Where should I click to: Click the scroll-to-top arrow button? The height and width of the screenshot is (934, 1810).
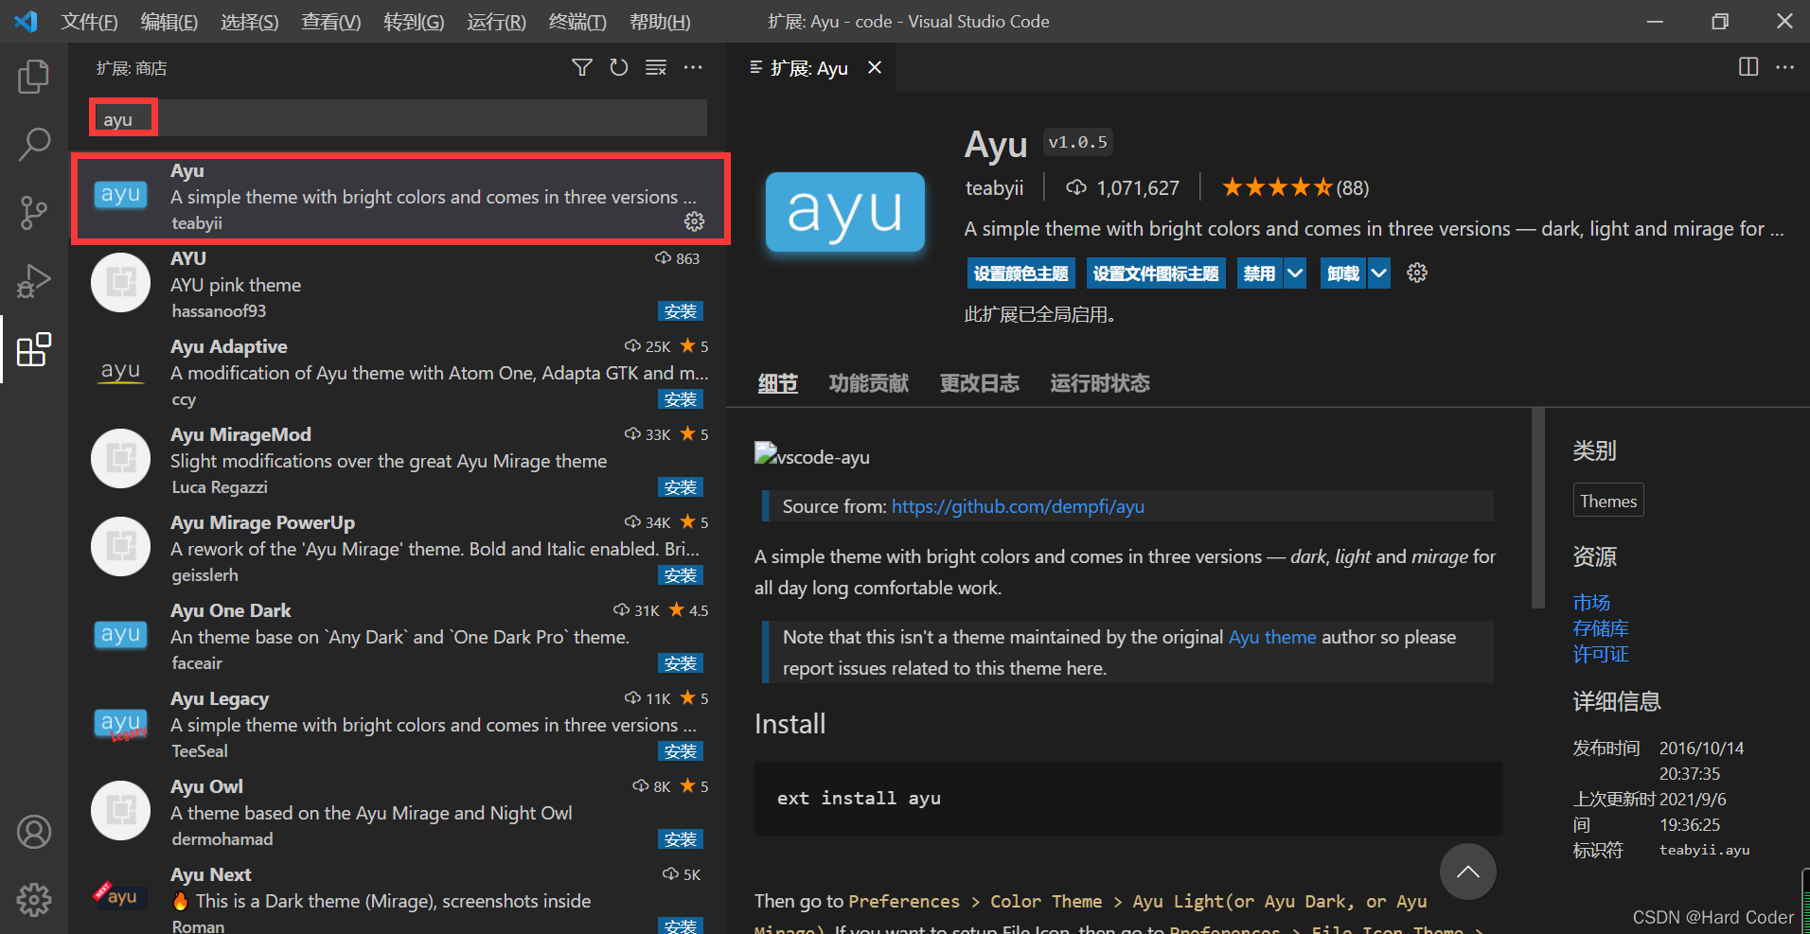(x=1468, y=872)
